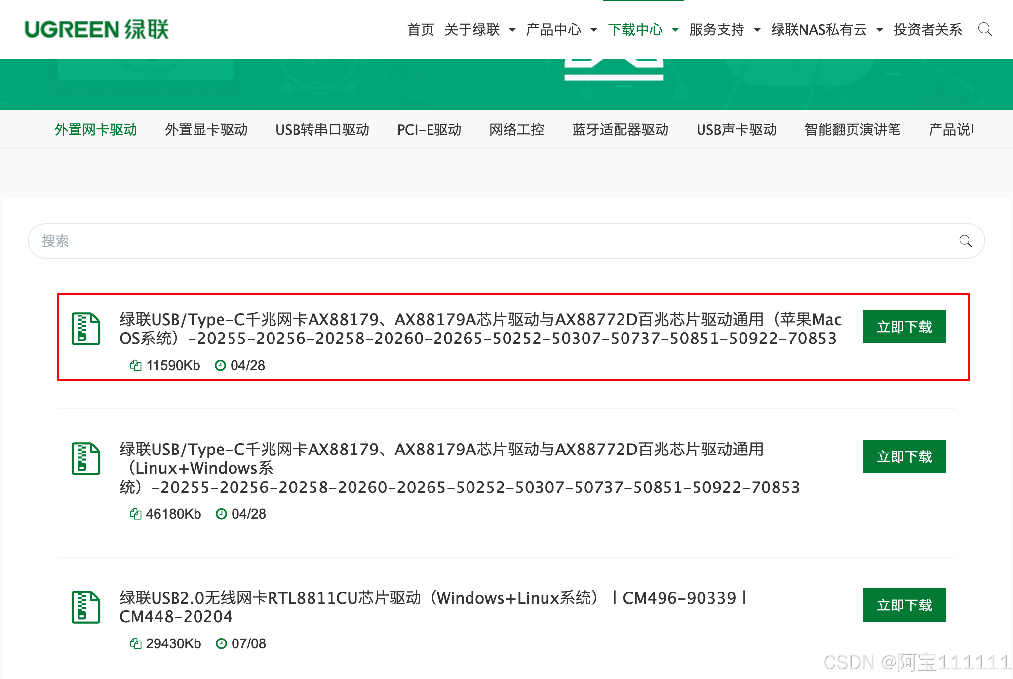This screenshot has height=679, width=1013.
Task: Click the UGREEN 绿联 logo
Action: [97, 29]
